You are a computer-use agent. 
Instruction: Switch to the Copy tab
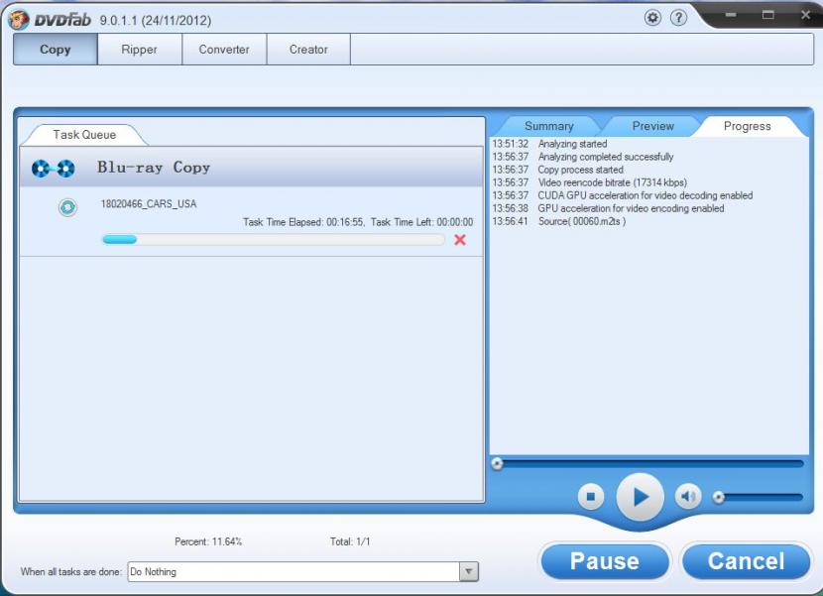point(56,50)
